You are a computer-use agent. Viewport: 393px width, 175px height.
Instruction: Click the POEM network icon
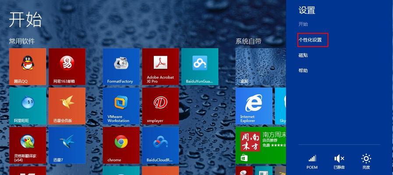[312, 162]
